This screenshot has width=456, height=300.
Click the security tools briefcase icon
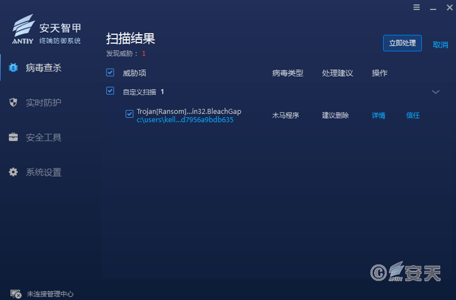coord(13,137)
